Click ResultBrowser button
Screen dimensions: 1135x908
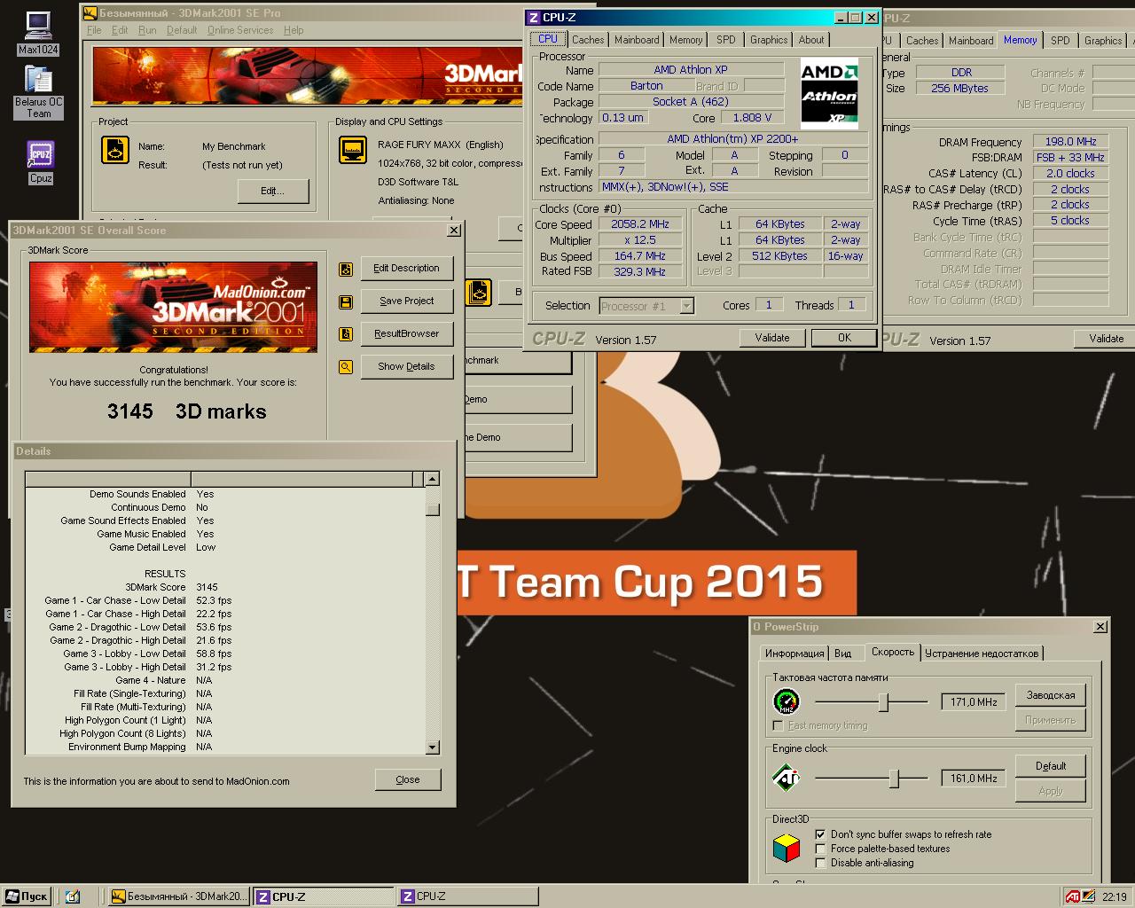407,334
